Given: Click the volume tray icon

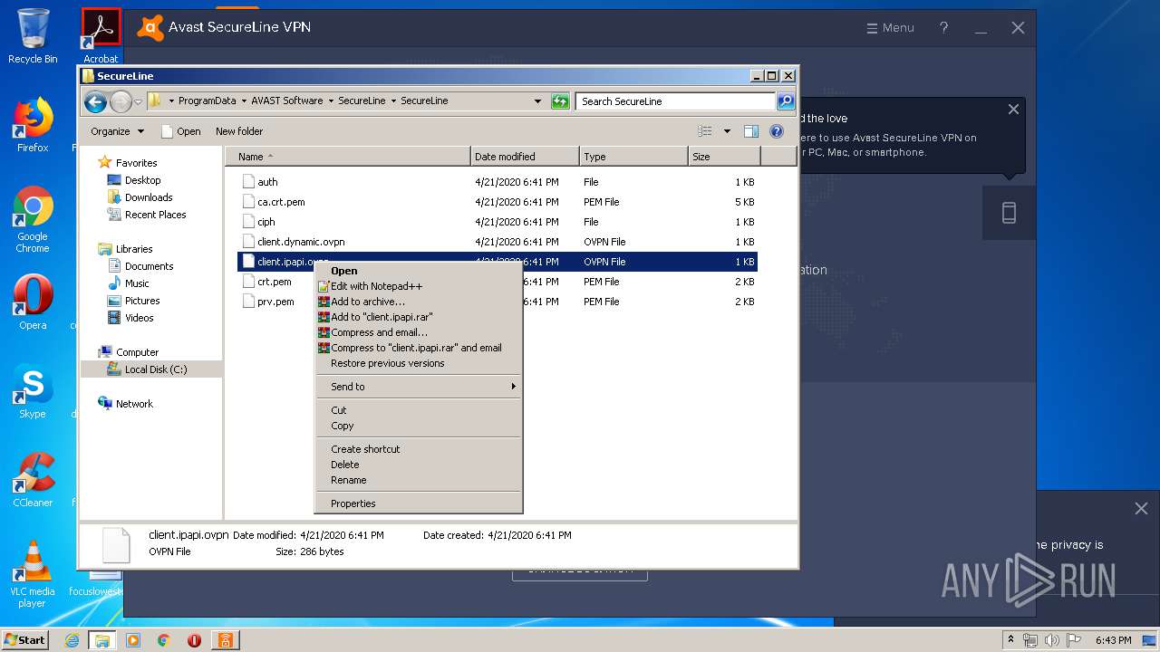Looking at the screenshot, I should click(1053, 640).
